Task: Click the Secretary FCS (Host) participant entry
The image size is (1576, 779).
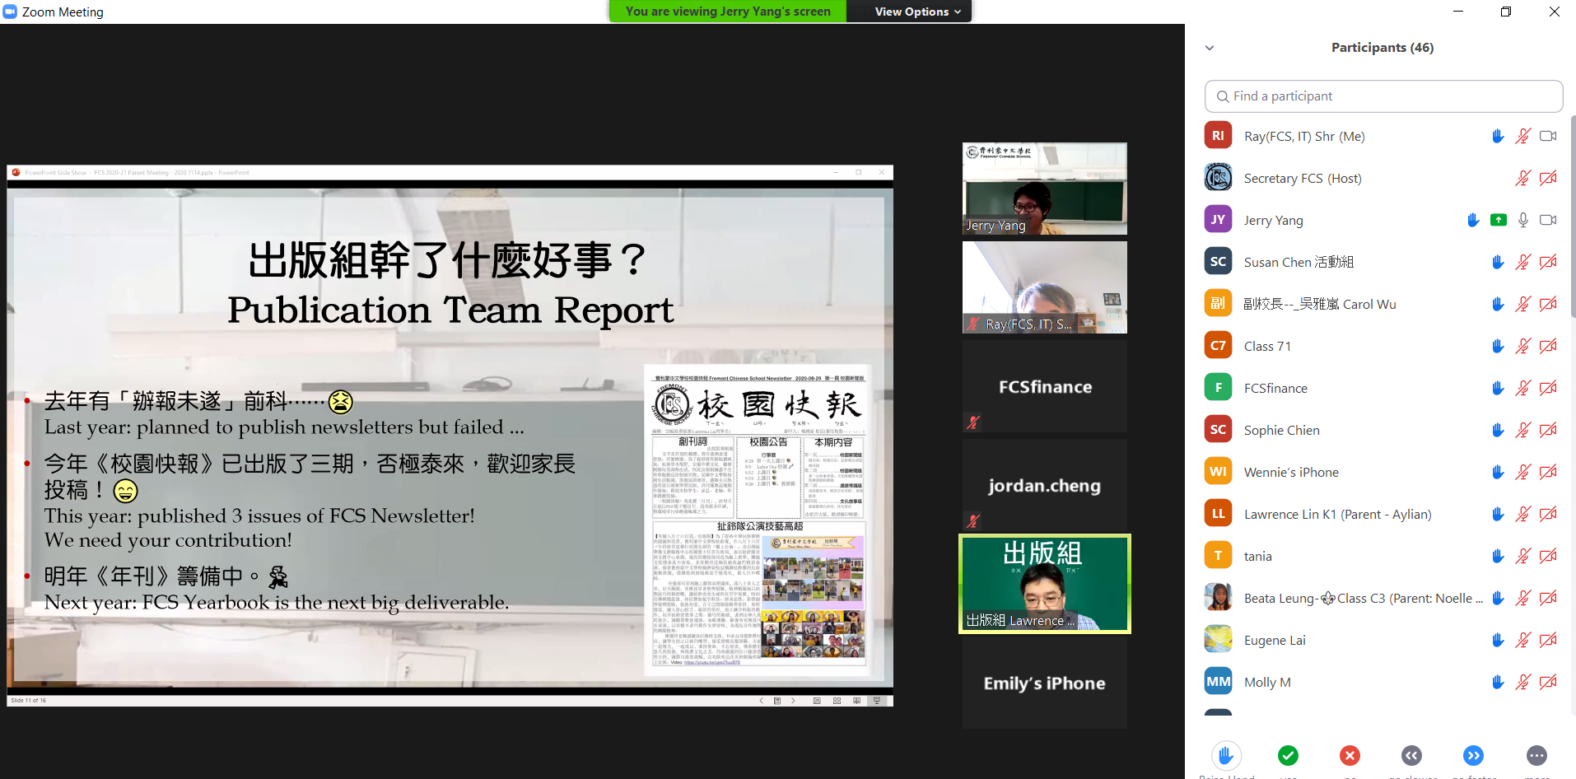Action: click(1302, 178)
